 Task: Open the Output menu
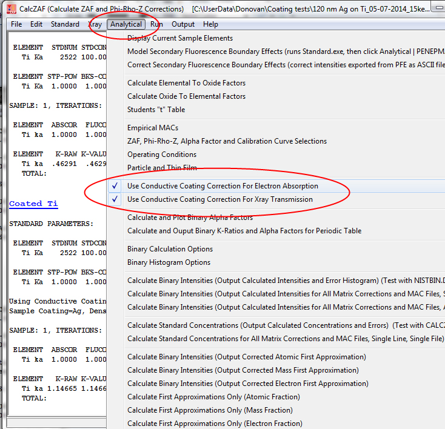[183, 24]
